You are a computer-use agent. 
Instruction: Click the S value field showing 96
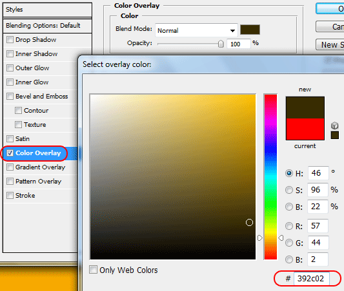click(x=318, y=190)
